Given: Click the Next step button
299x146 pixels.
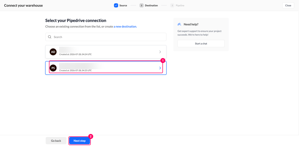Looking at the screenshot, I should pyautogui.click(x=79, y=141).
